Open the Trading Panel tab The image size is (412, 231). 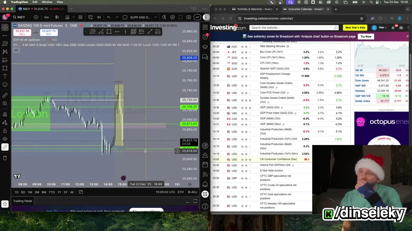pyautogui.click(x=23, y=201)
